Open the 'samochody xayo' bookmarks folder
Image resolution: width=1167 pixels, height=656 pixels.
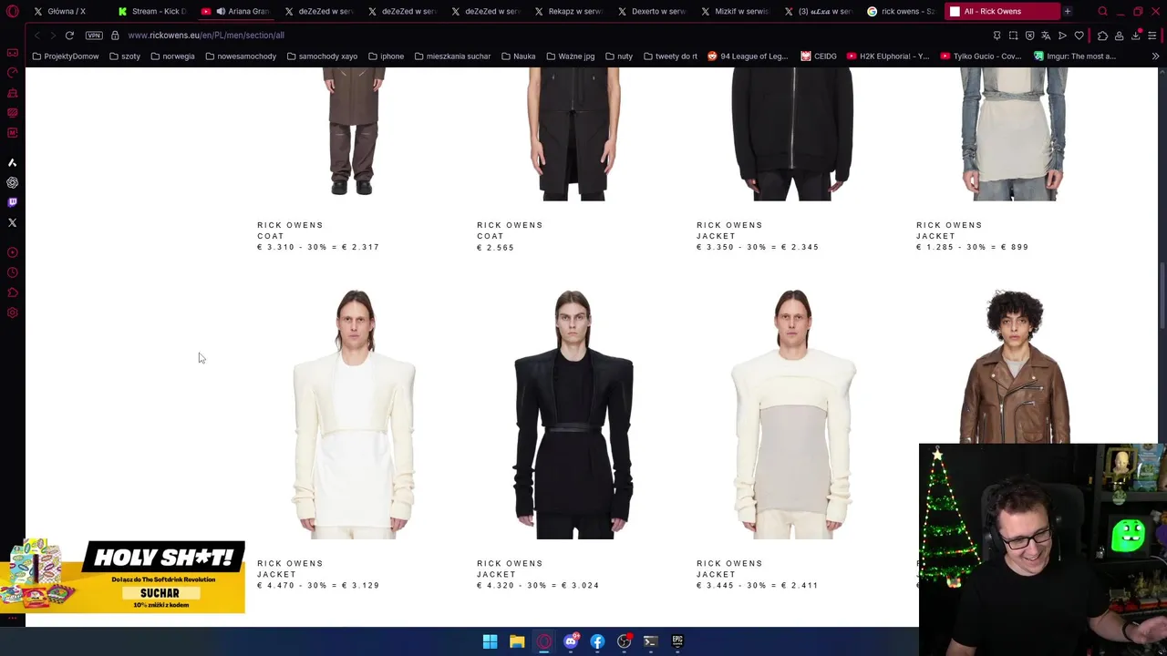pyautogui.click(x=322, y=56)
